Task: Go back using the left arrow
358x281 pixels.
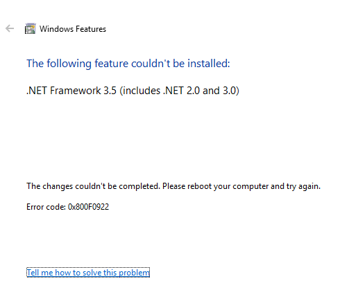Action: pyautogui.click(x=10, y=28)
